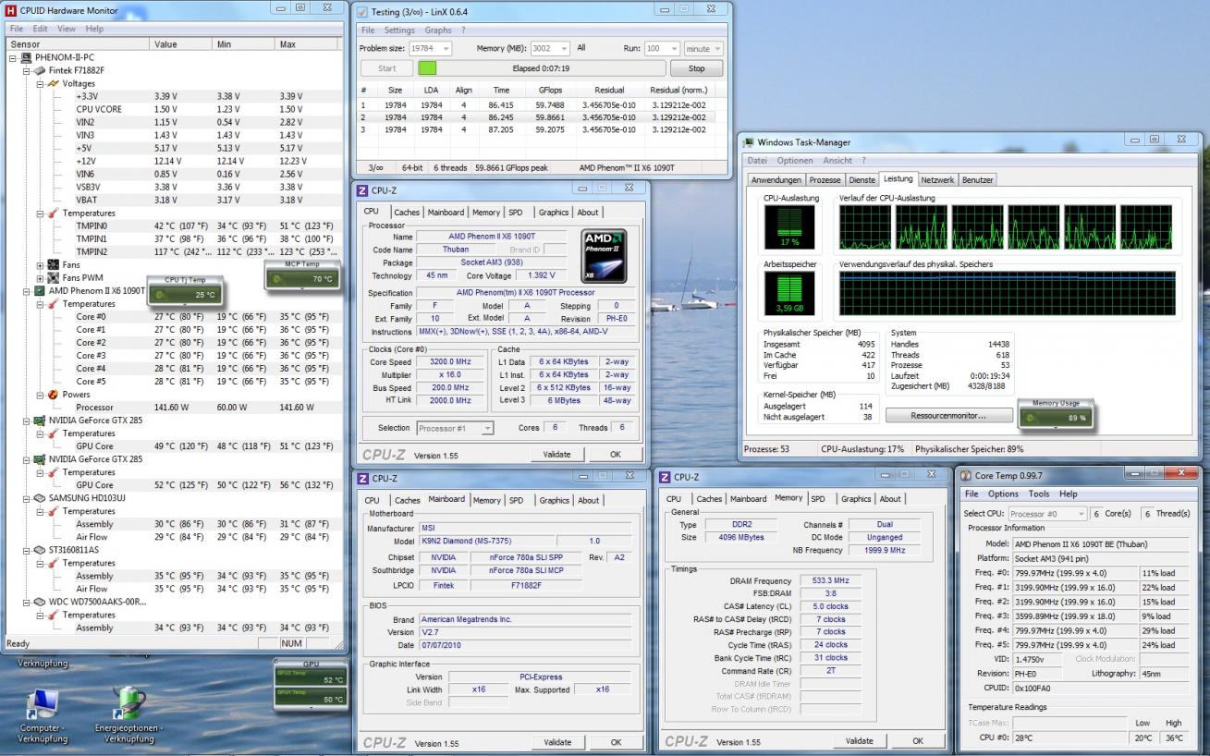
Task: Click the Fans PWM node icon
Action: [54, 277]
